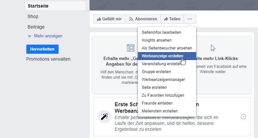Click the "Erhalte mehr Ge..." promotion heading

pos(121,61)
